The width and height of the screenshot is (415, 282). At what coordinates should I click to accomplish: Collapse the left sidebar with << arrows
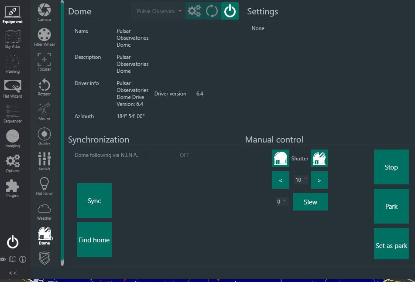point(13,273)
